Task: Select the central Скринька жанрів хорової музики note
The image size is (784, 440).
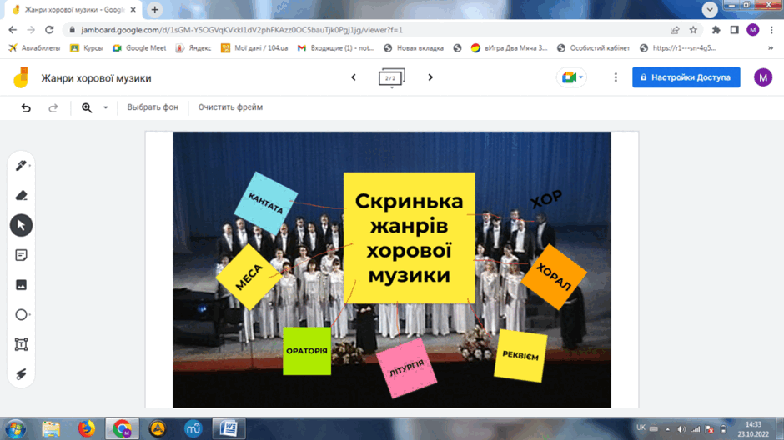Action: 409,237
